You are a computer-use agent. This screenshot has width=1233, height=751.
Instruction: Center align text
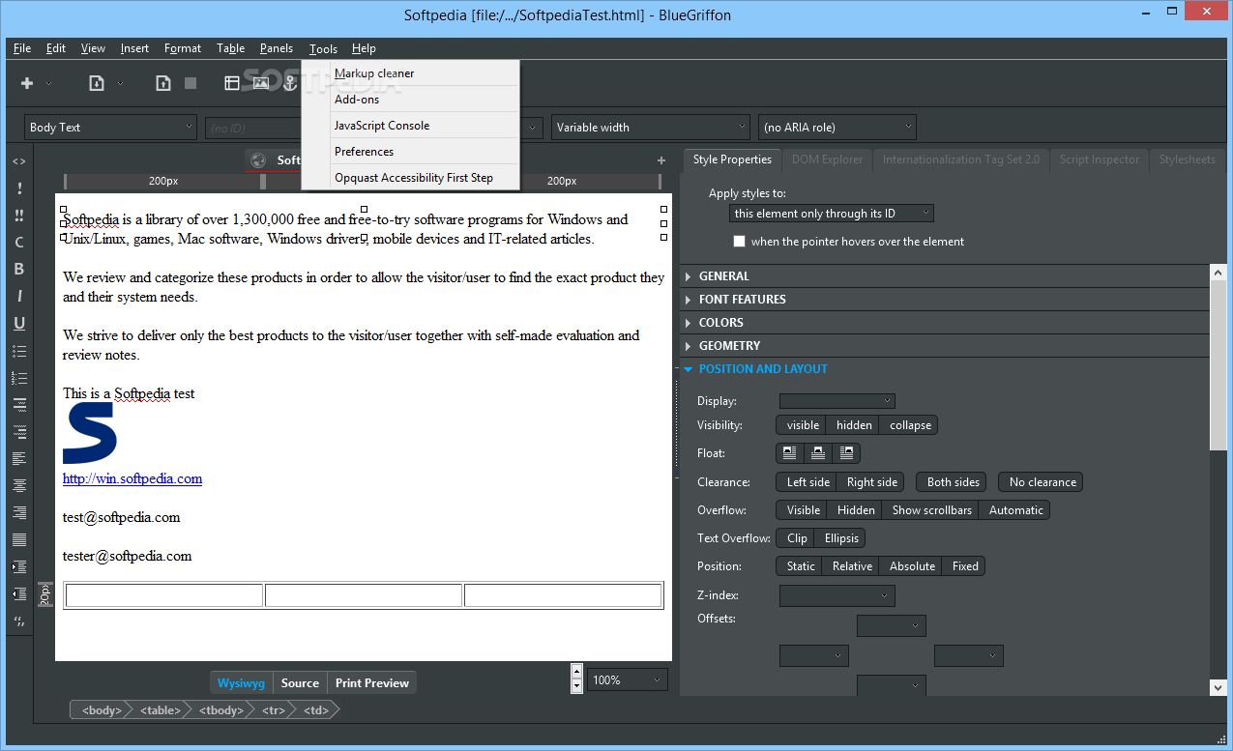click(x=19, y=485)
